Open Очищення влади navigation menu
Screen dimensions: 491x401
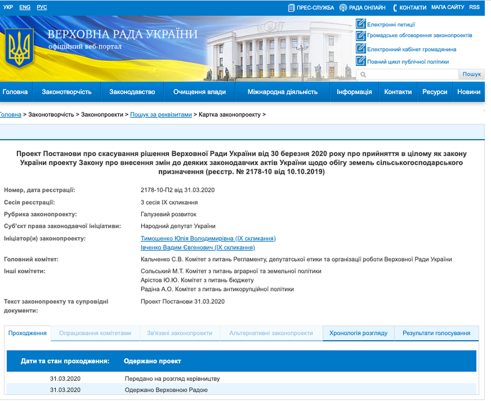click(x=200, y=92)
